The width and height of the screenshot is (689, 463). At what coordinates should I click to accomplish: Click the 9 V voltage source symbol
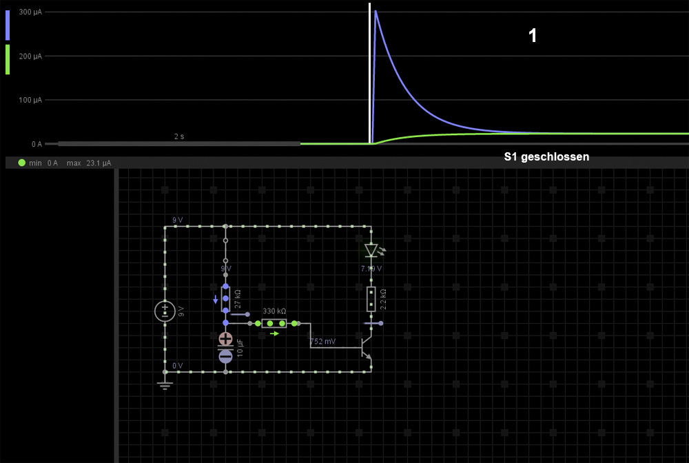coord(165,311)
